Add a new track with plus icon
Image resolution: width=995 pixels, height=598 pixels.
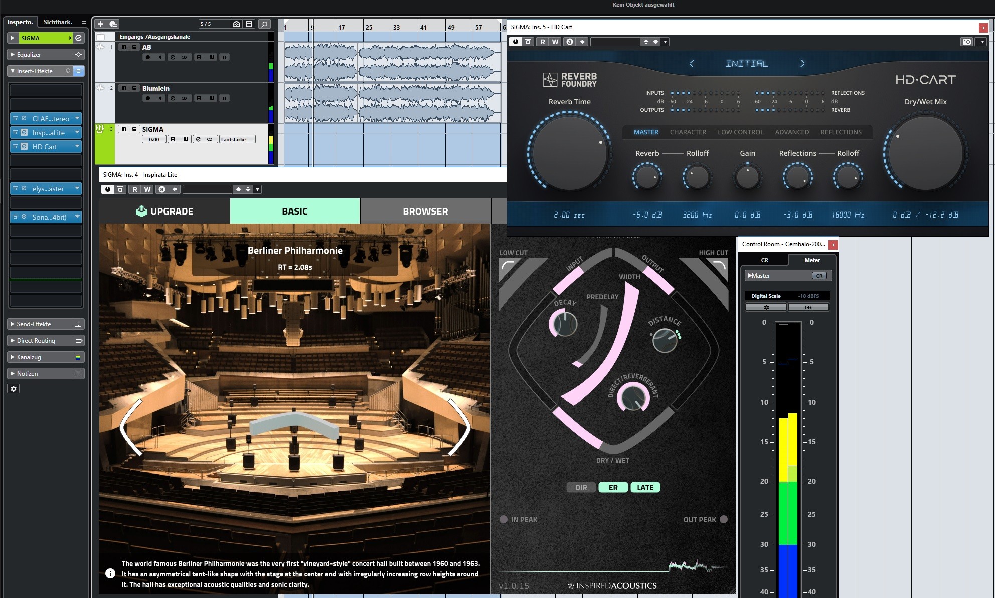(x=100, y=24)
